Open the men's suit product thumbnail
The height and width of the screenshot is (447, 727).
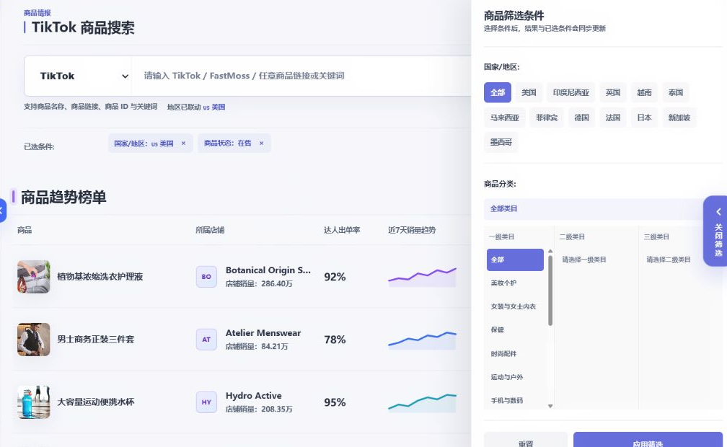[x=33, y=340]
